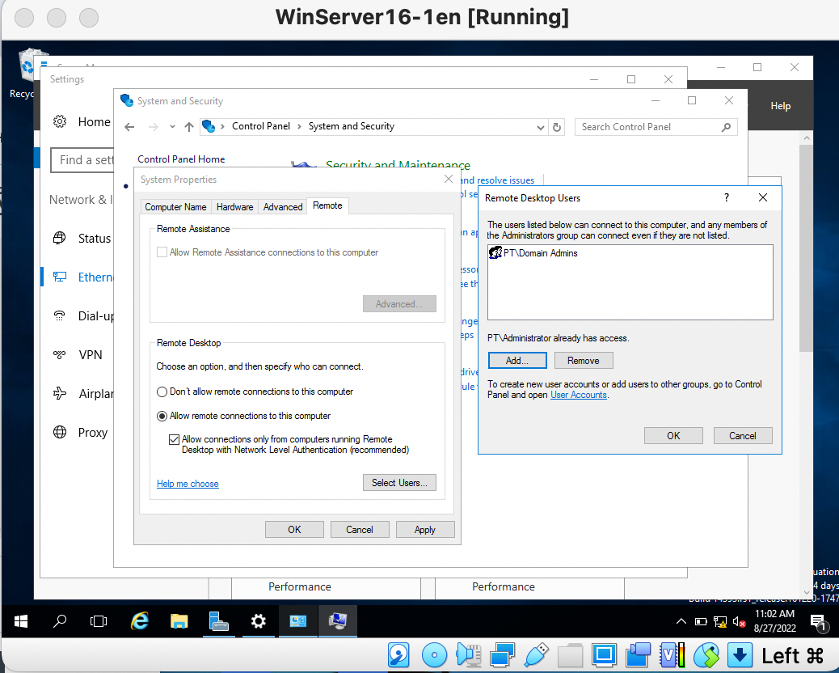Click the Find a setting search box
839x673 pixels.
click(82, 160)
